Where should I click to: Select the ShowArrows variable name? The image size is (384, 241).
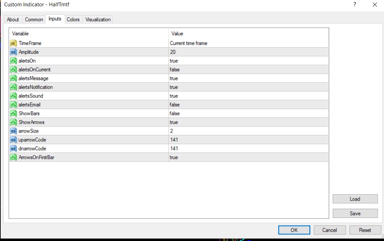tap(32, 122)
